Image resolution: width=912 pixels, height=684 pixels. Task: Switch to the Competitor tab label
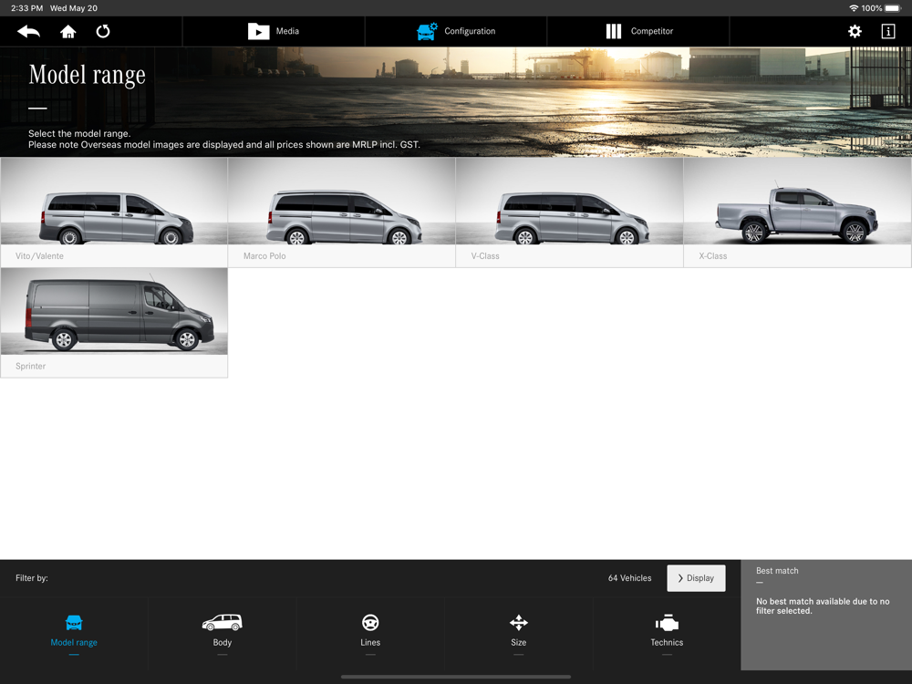(652, 31)
